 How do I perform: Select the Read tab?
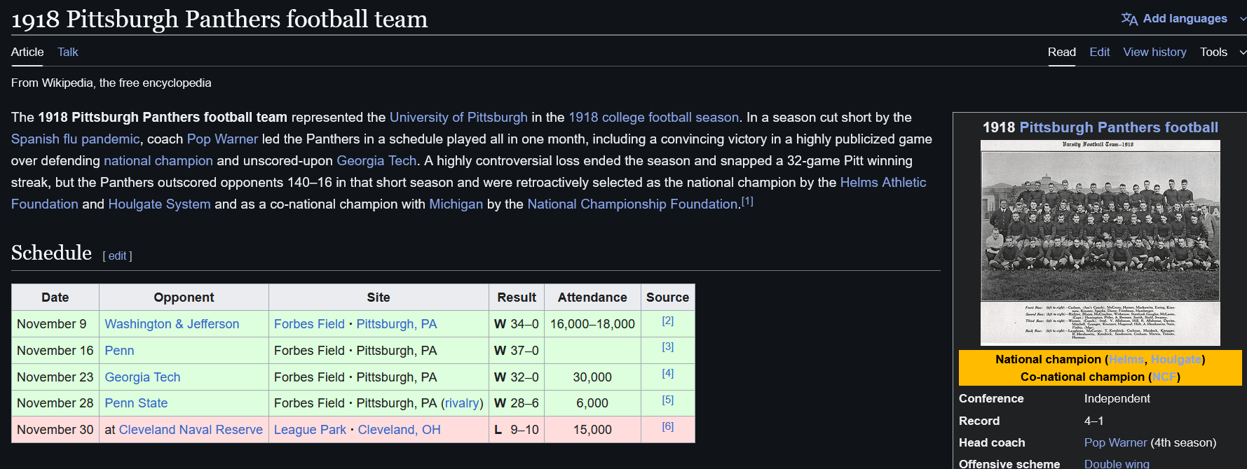coord(1061,52)
